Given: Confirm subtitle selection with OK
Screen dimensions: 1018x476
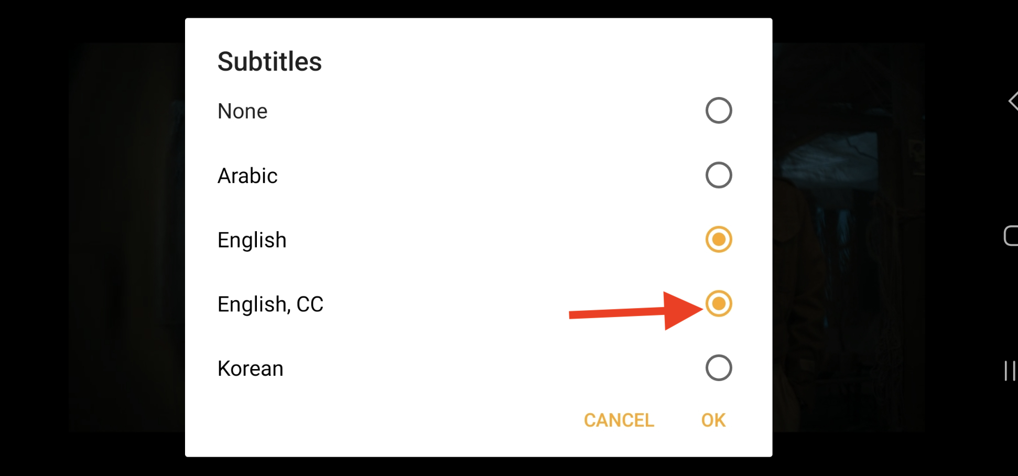Looking at the screenshot, I should click(712, 420).
